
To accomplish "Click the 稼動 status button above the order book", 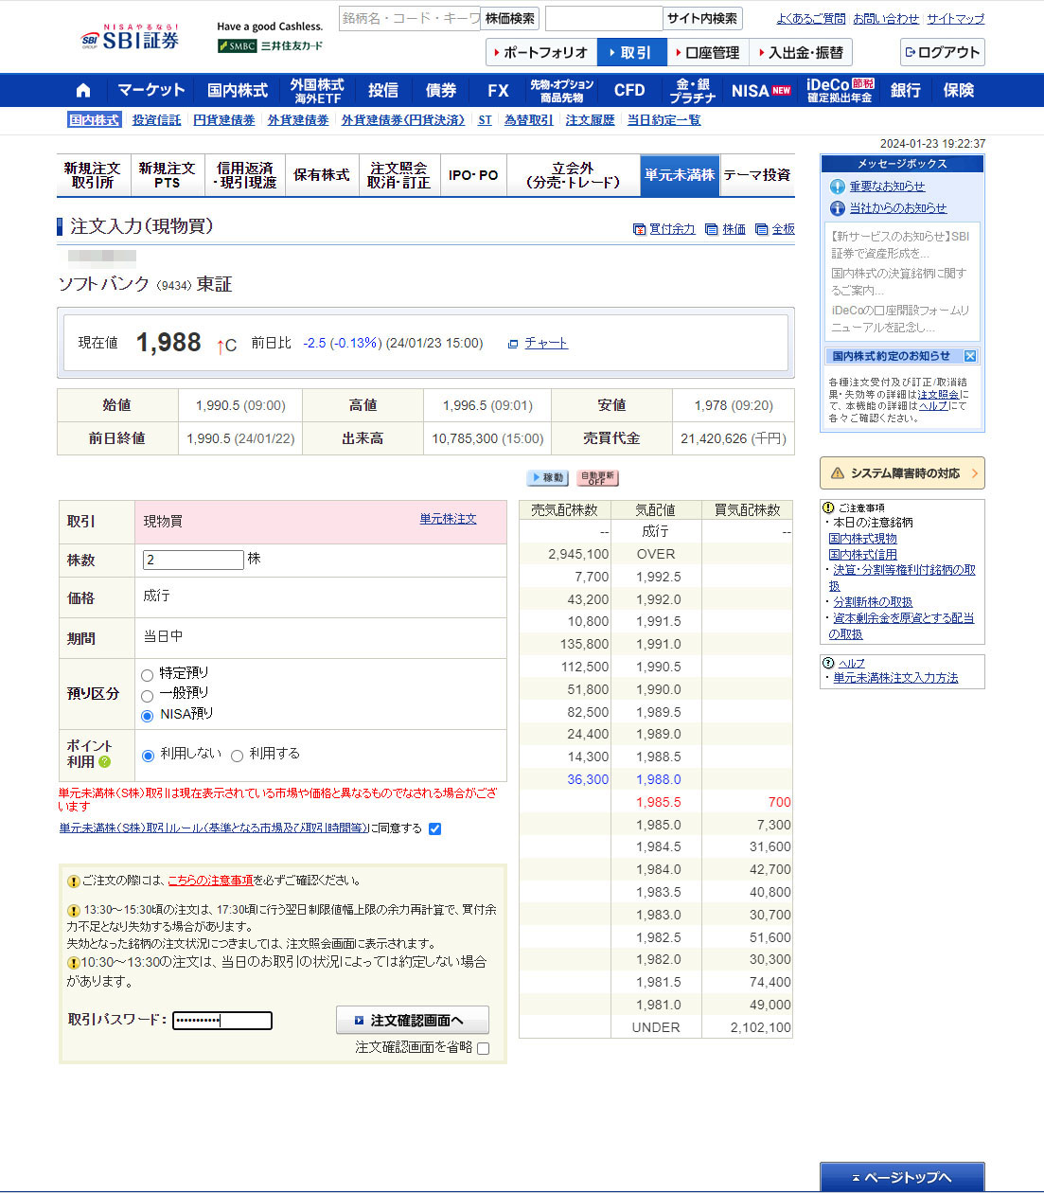I will click(547, 478).
